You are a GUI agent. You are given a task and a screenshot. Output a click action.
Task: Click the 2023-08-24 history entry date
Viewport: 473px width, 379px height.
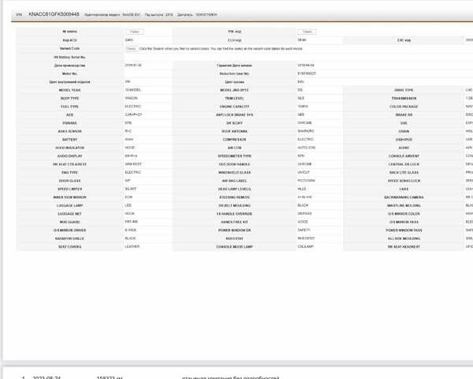click(47, 377)
